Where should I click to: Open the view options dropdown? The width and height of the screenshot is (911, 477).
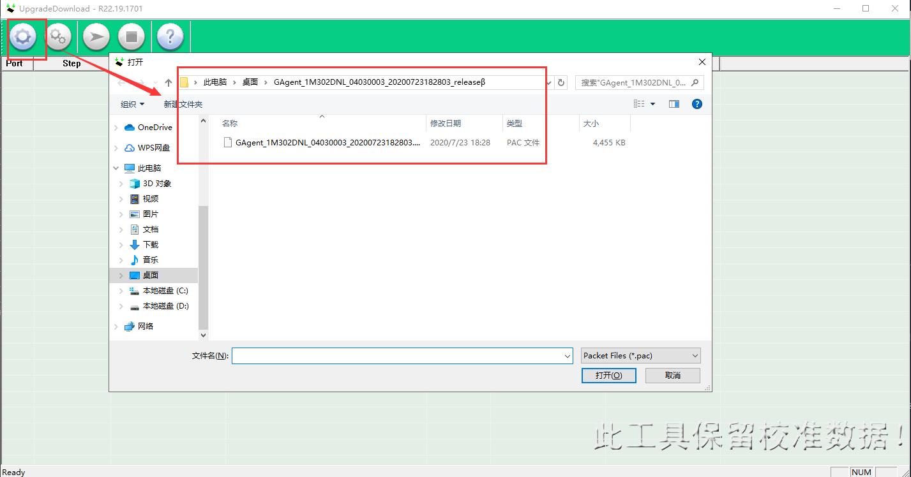[652, 104]
